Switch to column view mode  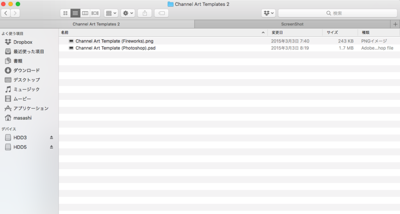(x=85, y=13)
